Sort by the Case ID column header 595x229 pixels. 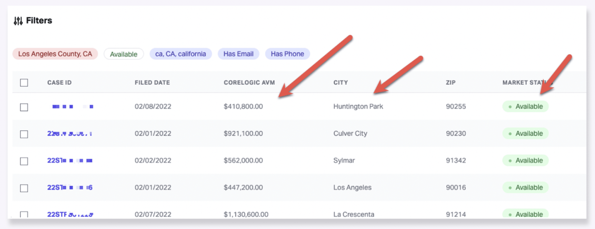(x=59, y=83)
